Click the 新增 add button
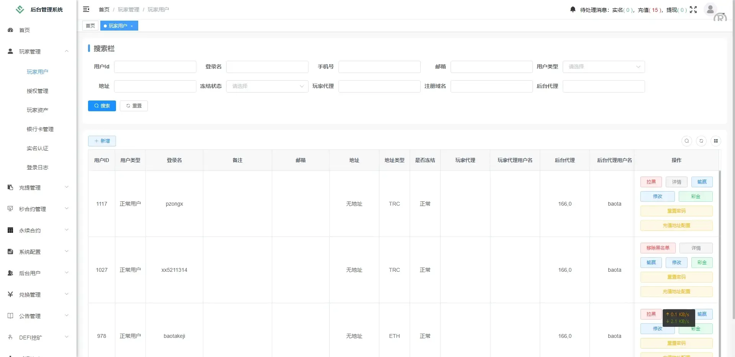 pyautogui.click(x=101, y=141)
